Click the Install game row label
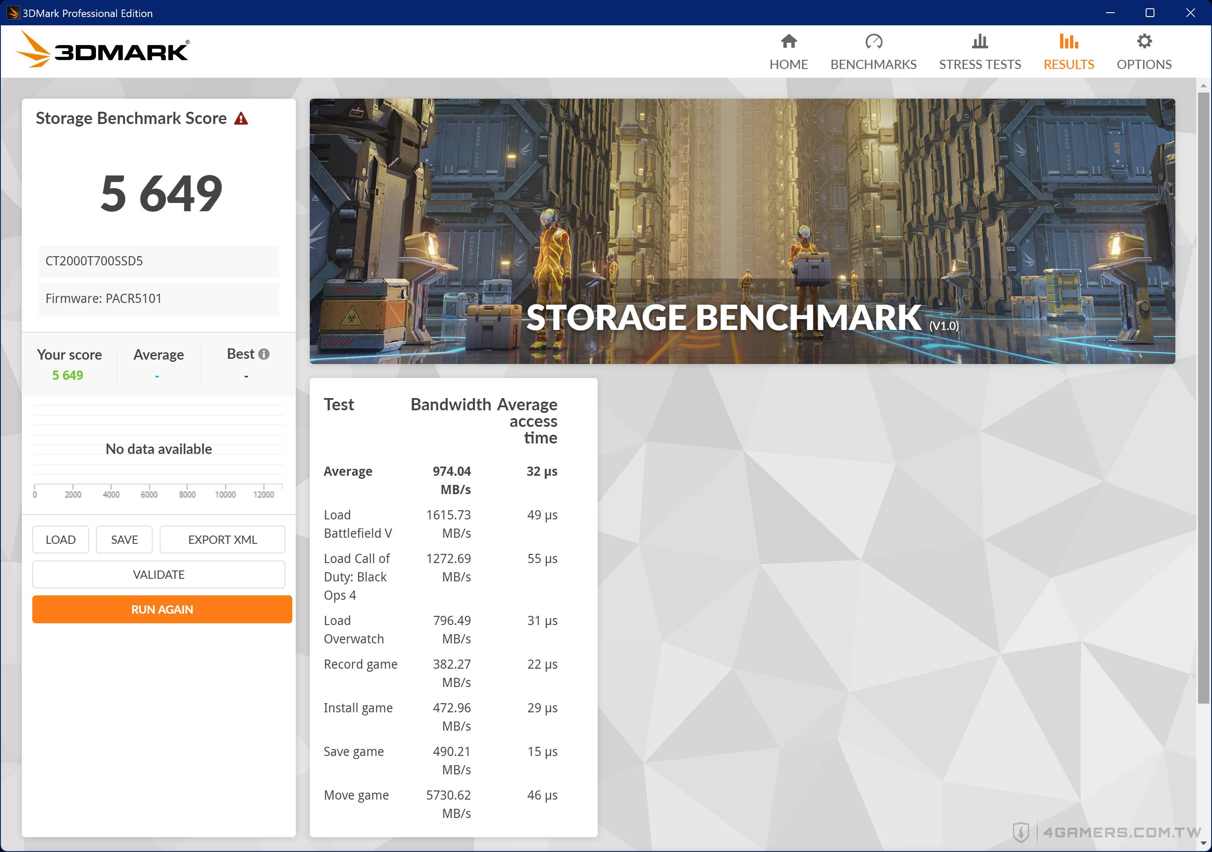The height and width of the screenshot is (852, 1212). [x=358, y=708]
